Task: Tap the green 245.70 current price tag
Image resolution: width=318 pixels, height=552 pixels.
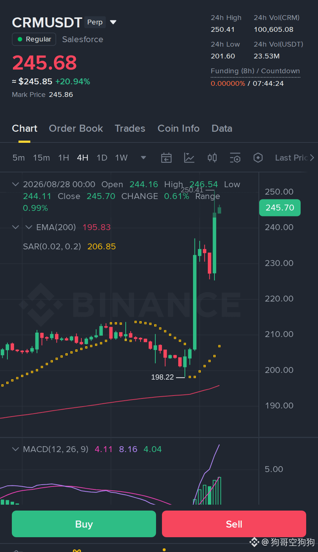Action: coord(280,208)
